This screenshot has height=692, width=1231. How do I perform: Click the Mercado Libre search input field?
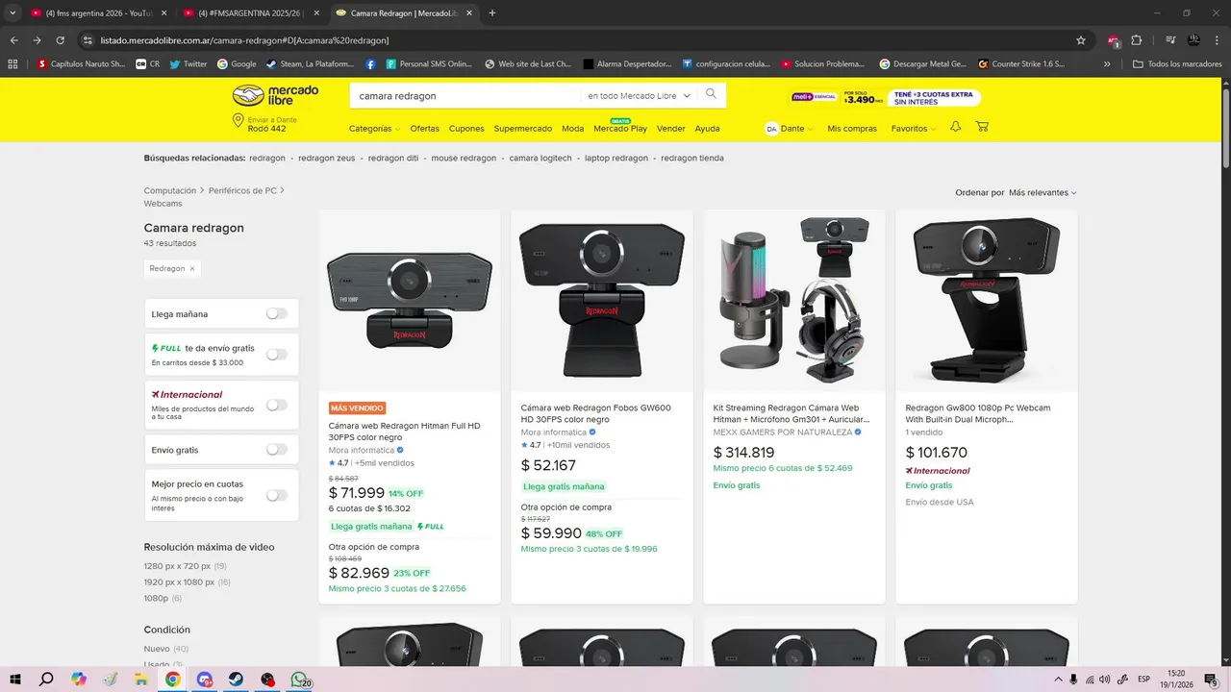(466, 96)
